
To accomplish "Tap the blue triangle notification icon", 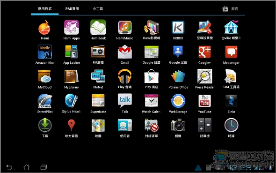I will [198, 167].
